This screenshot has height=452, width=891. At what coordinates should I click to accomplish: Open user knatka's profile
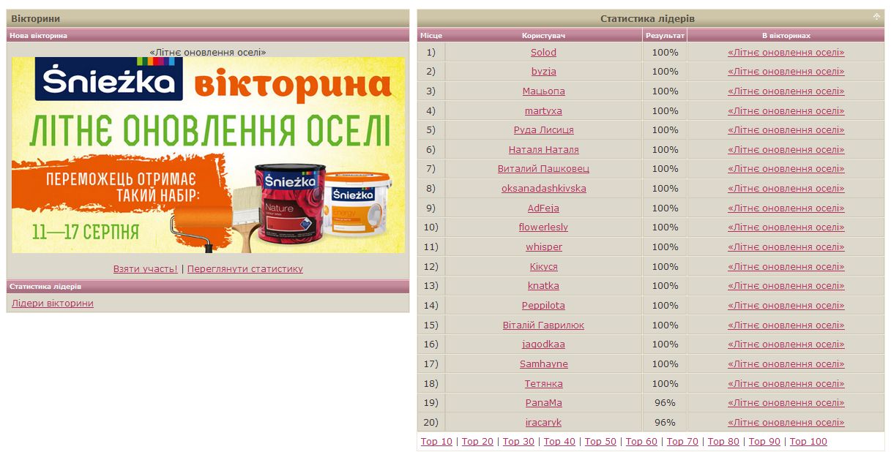[x=543, y=285]
